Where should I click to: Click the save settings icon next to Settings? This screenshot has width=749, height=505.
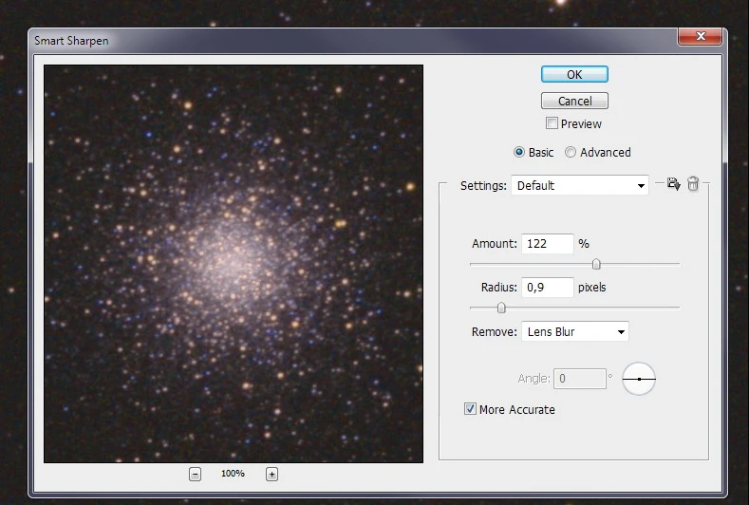coord(673,184)
